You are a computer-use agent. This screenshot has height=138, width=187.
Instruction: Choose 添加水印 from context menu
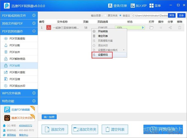pyautogui.click(x=109, y=45)
